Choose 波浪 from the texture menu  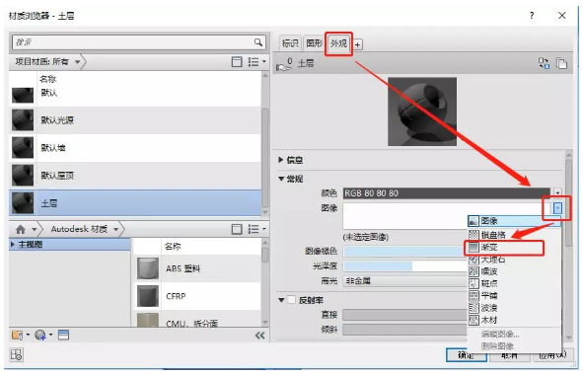(x=514, y=308)
